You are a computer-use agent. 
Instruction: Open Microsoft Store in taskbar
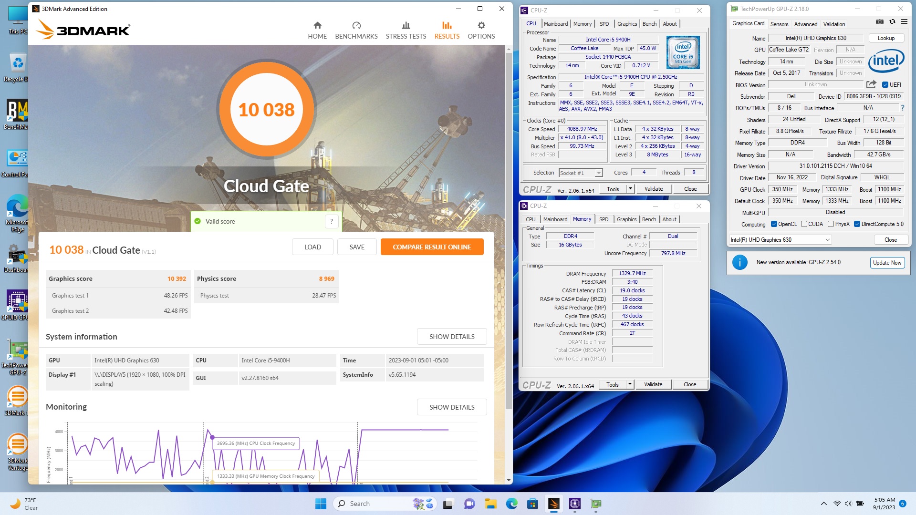pyautogui.click(x=532, y=504)
